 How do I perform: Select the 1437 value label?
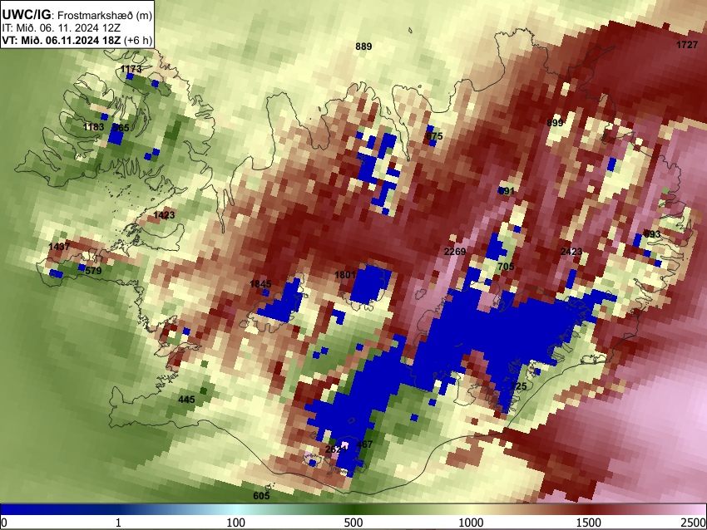tap(59, 247)
